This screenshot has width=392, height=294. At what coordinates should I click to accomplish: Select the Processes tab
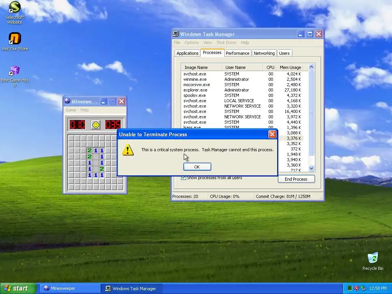click(212, 52)
